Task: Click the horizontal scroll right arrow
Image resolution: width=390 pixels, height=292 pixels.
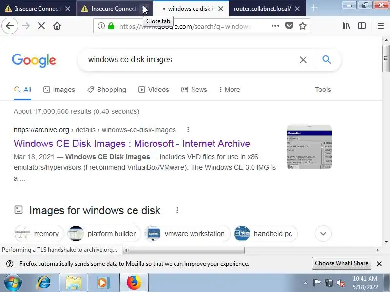Action: [x=377, y=250]
